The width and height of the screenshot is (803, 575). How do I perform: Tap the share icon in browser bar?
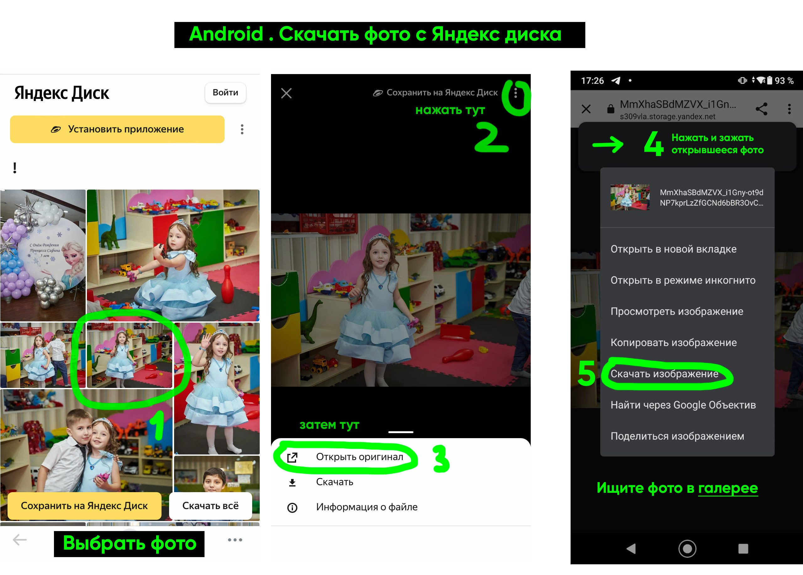(x=761, y=109)
